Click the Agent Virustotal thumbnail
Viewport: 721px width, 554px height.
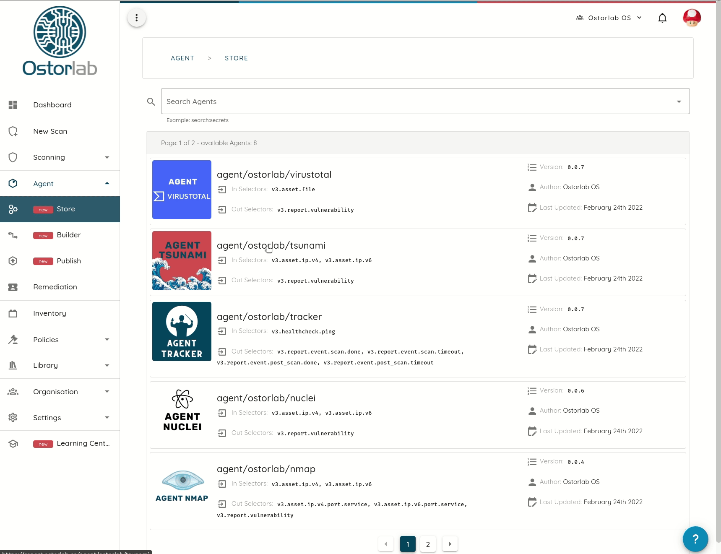[x=182, y=190]
